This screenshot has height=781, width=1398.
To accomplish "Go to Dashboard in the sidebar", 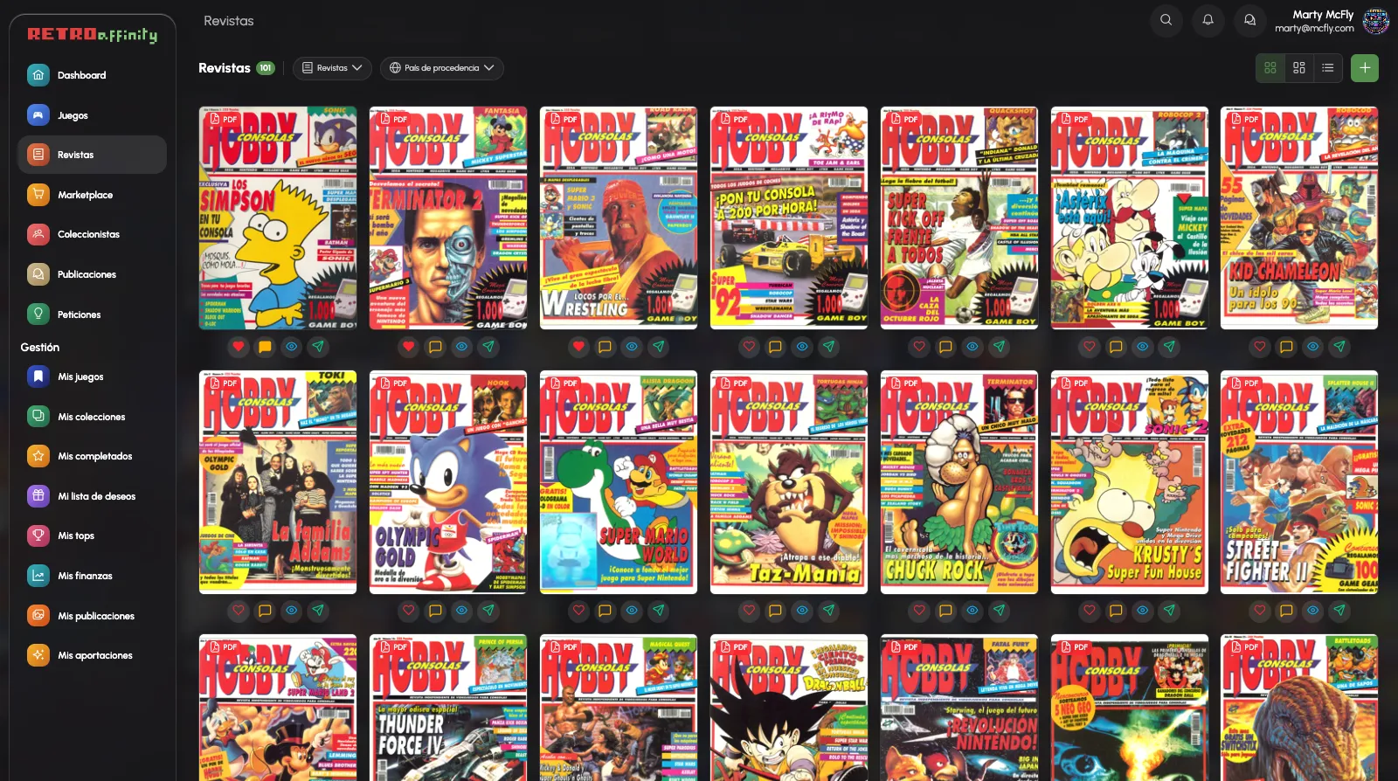I will coord(92,75).
